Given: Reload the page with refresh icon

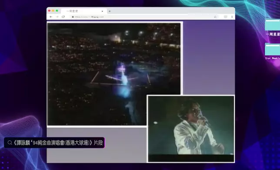Looking at the screenshot, I should click(x=63, y=17).
